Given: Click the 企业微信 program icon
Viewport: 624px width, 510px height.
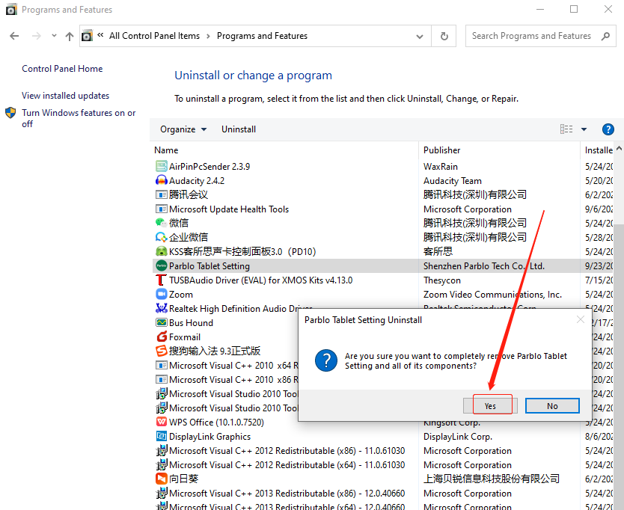Looking at the screenshot, I should [161, 238].
